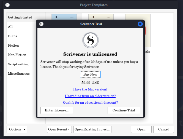Click the '59.99 USD' price text
This screenshot has height=139, width=183.
coord(90,83)
